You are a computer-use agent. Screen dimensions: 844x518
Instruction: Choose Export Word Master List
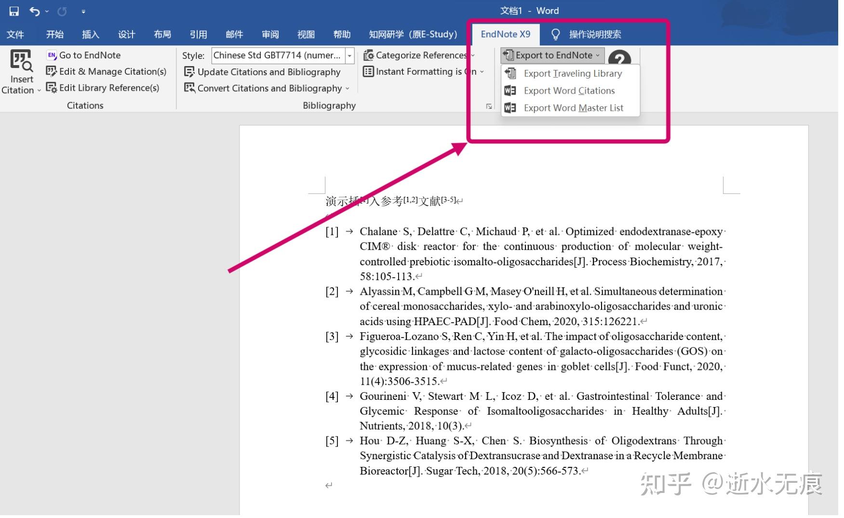tap(573, 108)
